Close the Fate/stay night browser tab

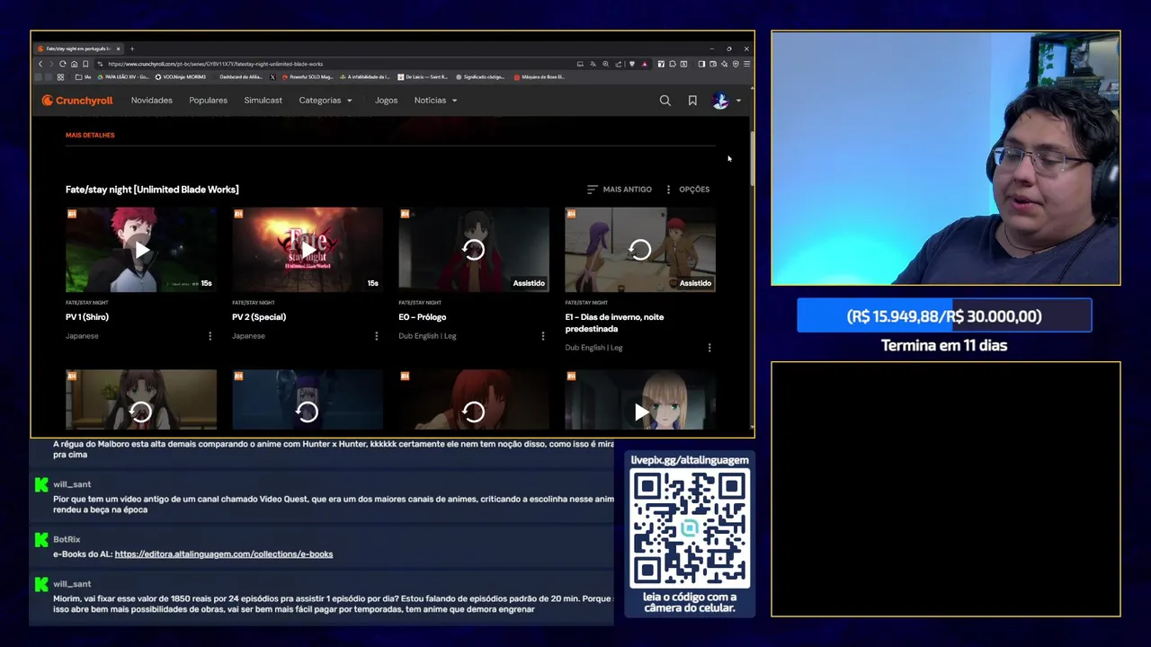[x=118, y=49]
